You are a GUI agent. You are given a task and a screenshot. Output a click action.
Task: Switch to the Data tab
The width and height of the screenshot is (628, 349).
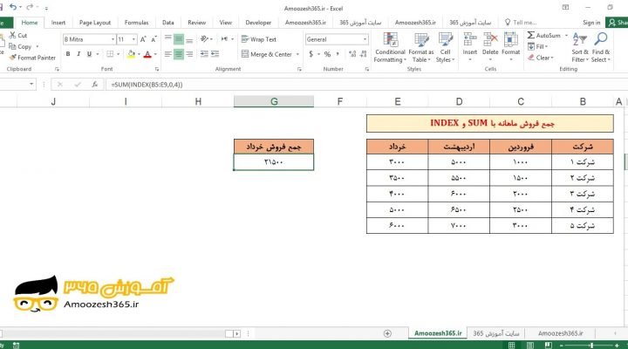click(167, 23)
